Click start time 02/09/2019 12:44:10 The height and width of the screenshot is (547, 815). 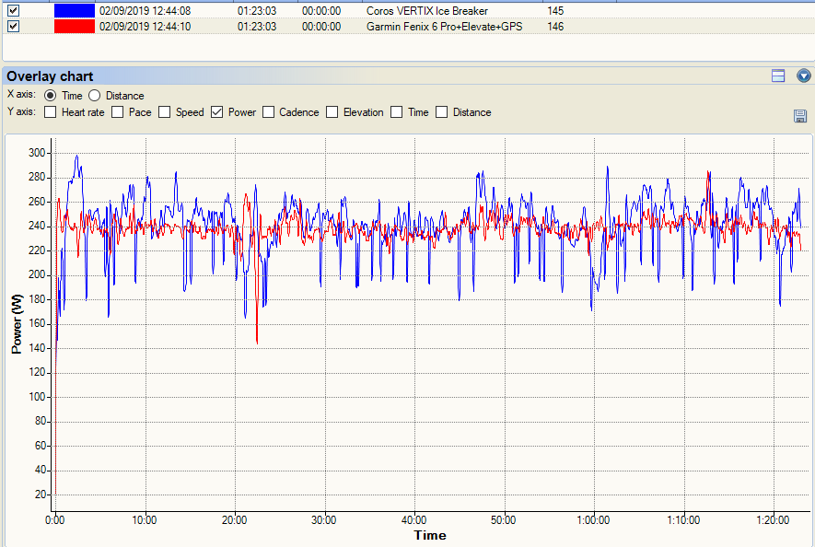[x=145, y=27]
